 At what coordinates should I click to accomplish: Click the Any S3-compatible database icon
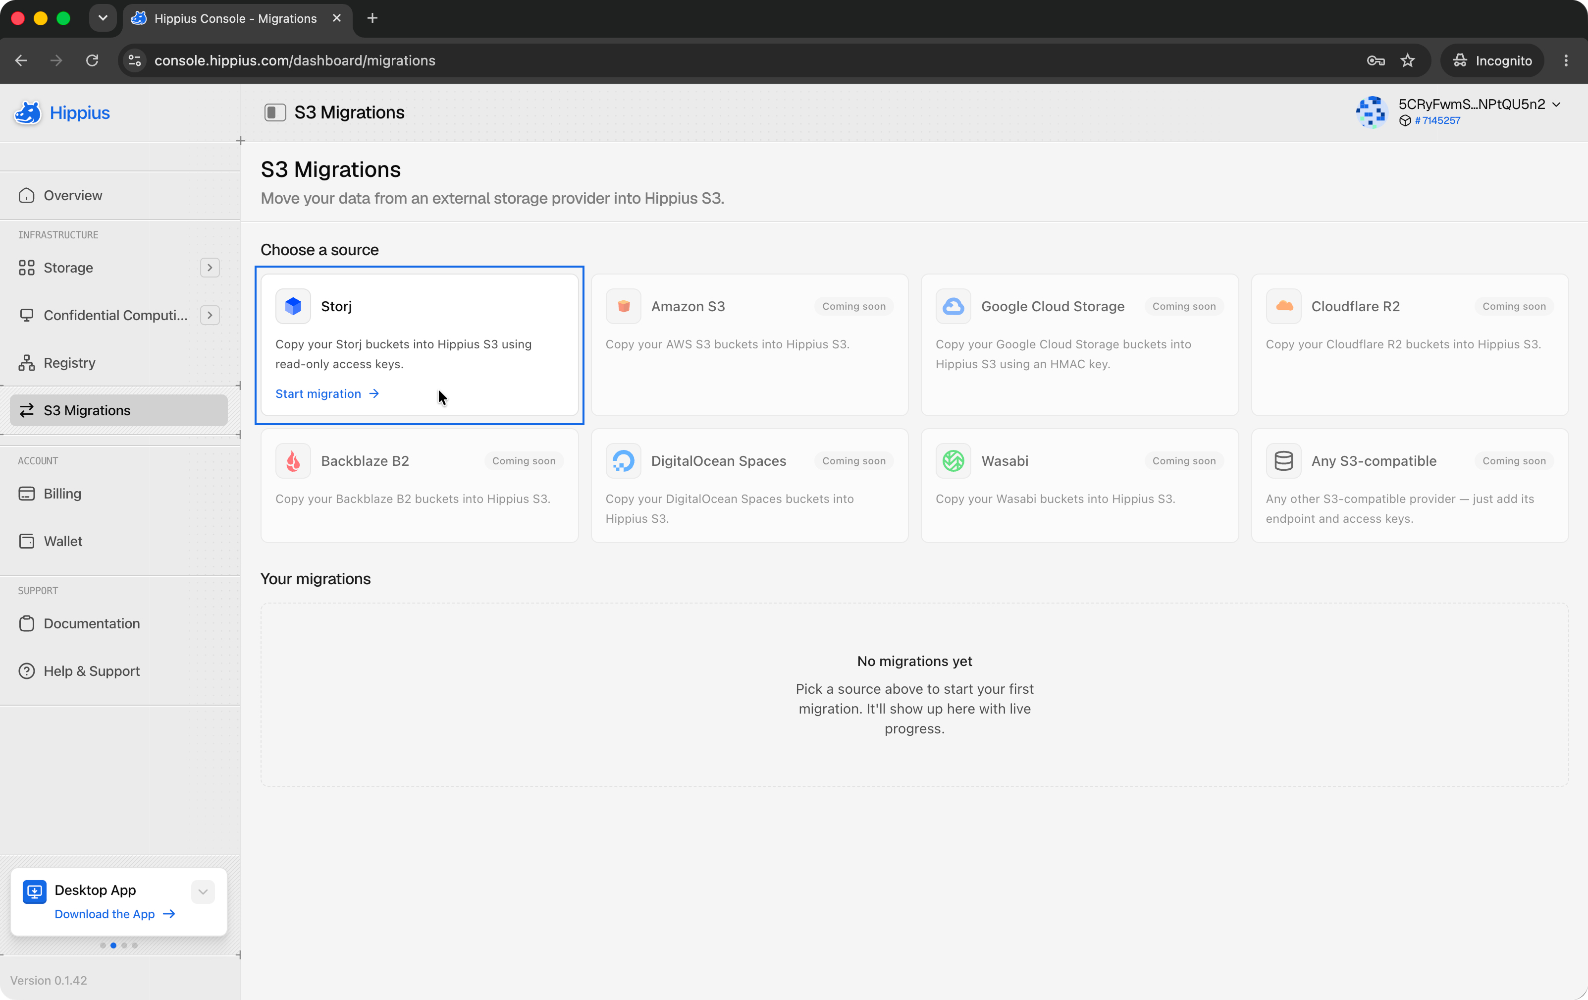[x=1283, y=461]
